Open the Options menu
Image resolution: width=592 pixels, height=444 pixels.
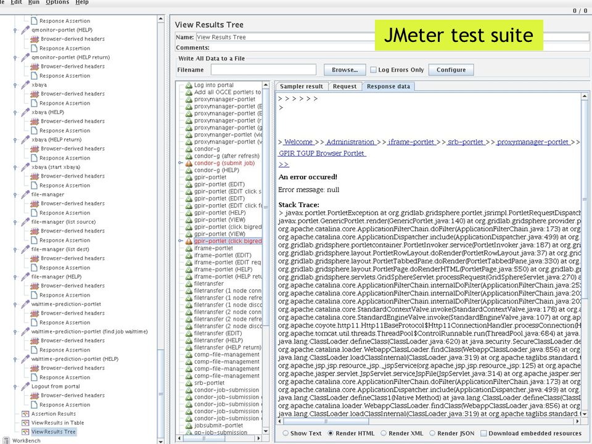point(57,2)
